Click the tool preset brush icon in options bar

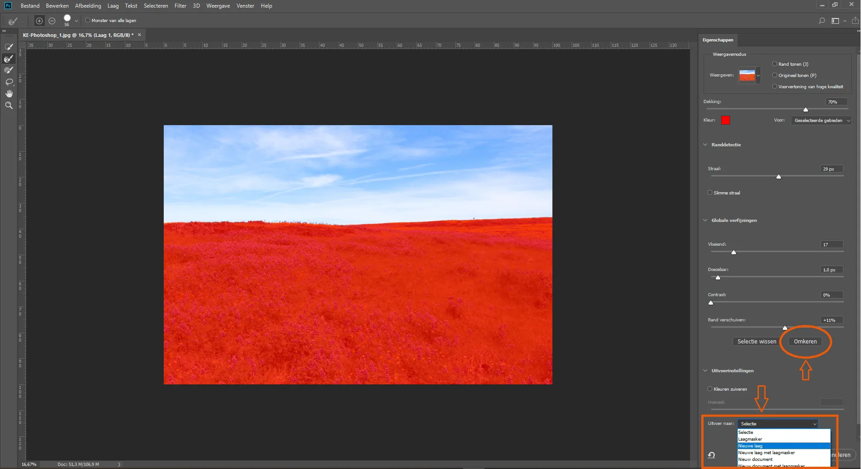[x=13, y=21]
